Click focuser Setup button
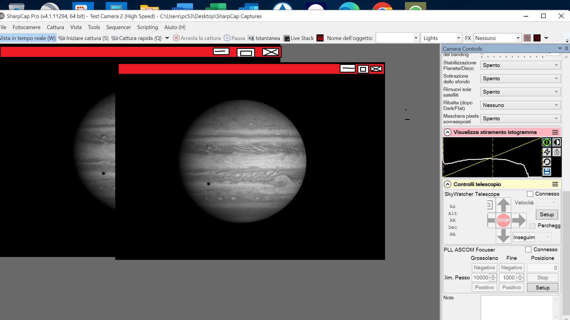 (542, 288)
